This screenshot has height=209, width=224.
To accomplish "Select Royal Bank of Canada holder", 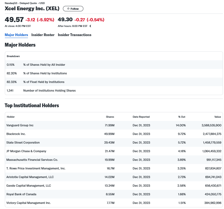I will (x=21, y=194).
